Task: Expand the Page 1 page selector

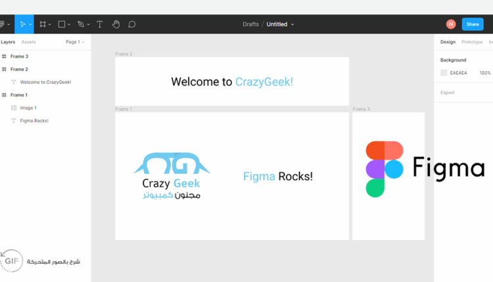Action: (75, 42)
